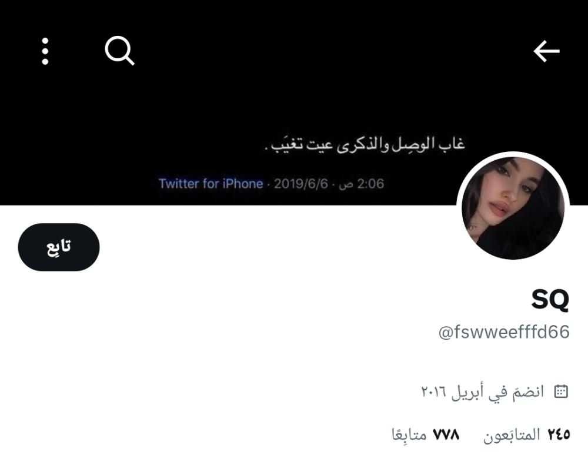Open the search magnifier icon
This screenshot has height=464, width=588.
(x=119, y=51)
